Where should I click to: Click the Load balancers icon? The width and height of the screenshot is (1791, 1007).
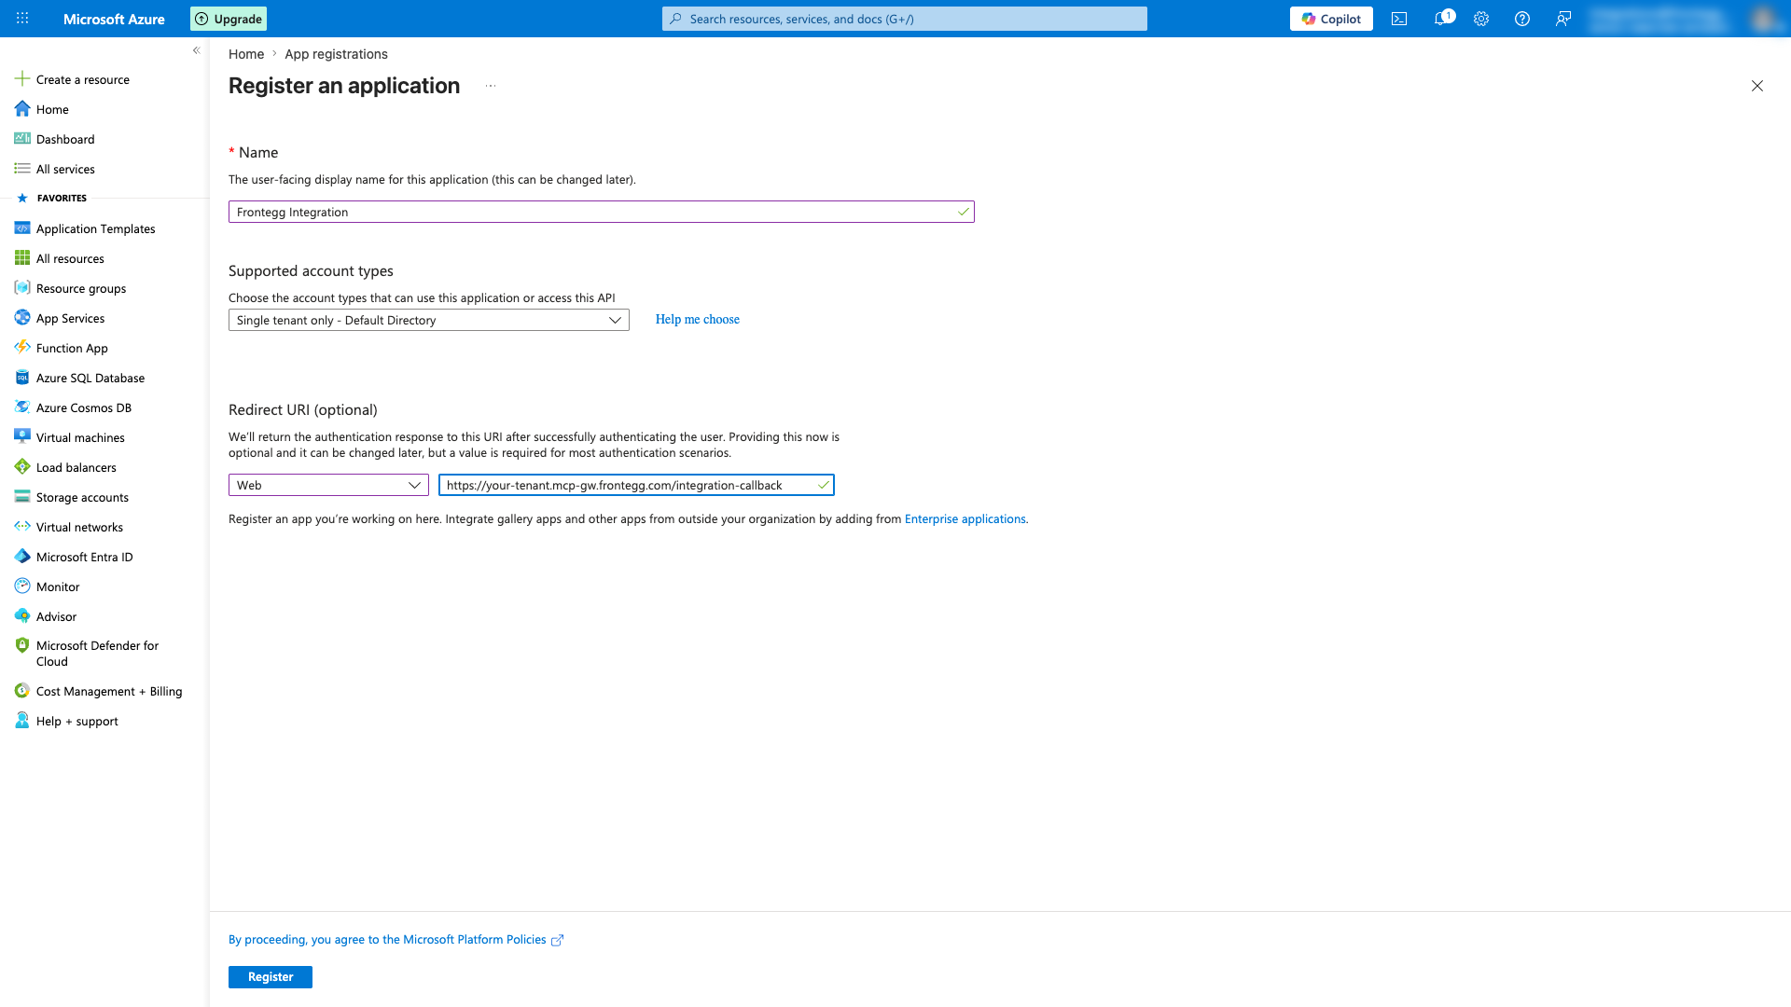tap(22, 467)
